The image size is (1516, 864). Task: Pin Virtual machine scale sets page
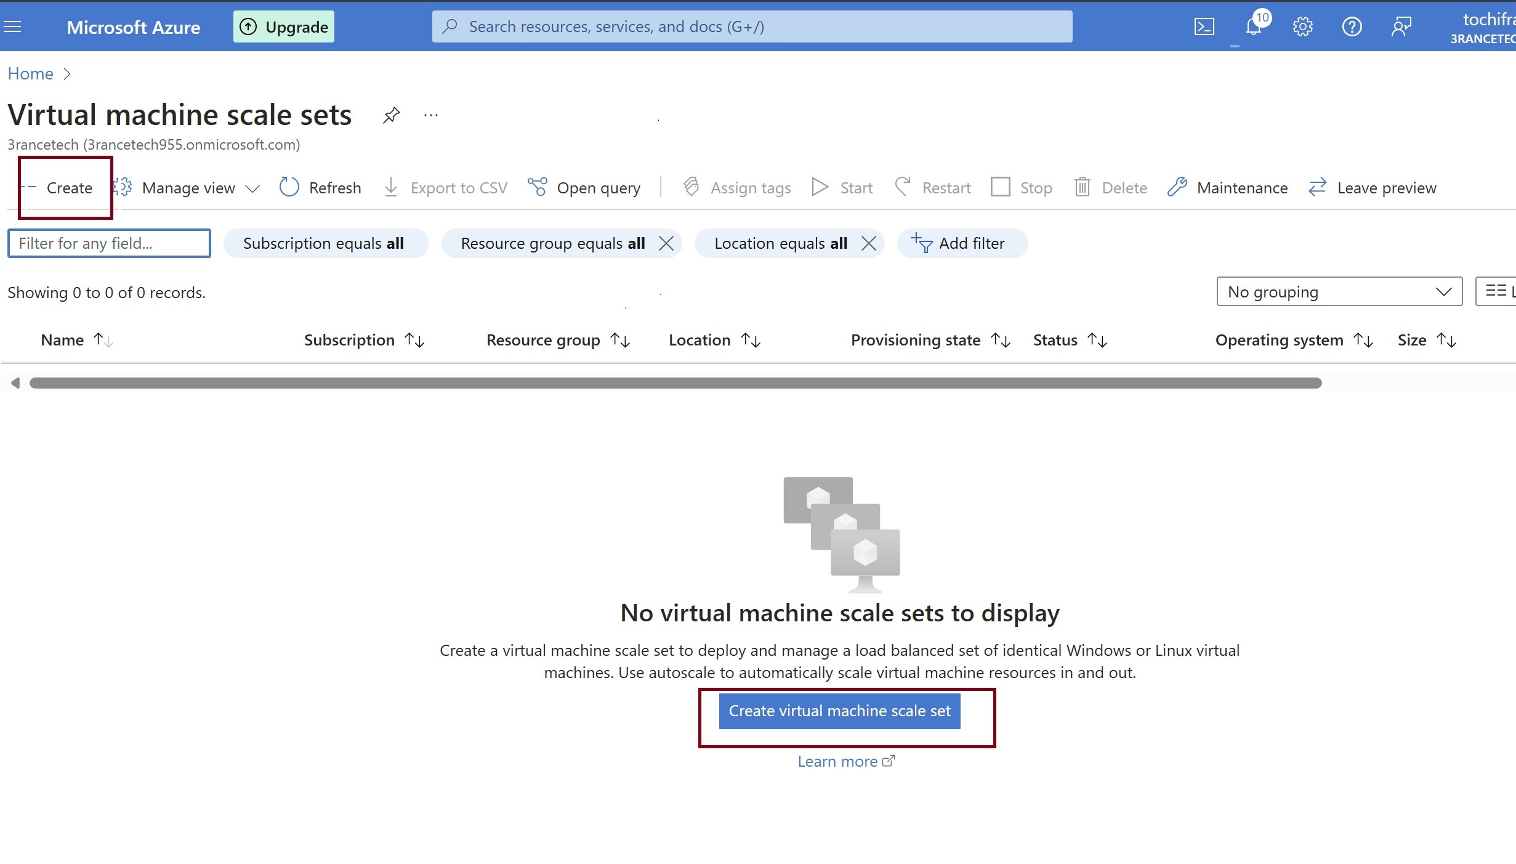click(391, 115)
